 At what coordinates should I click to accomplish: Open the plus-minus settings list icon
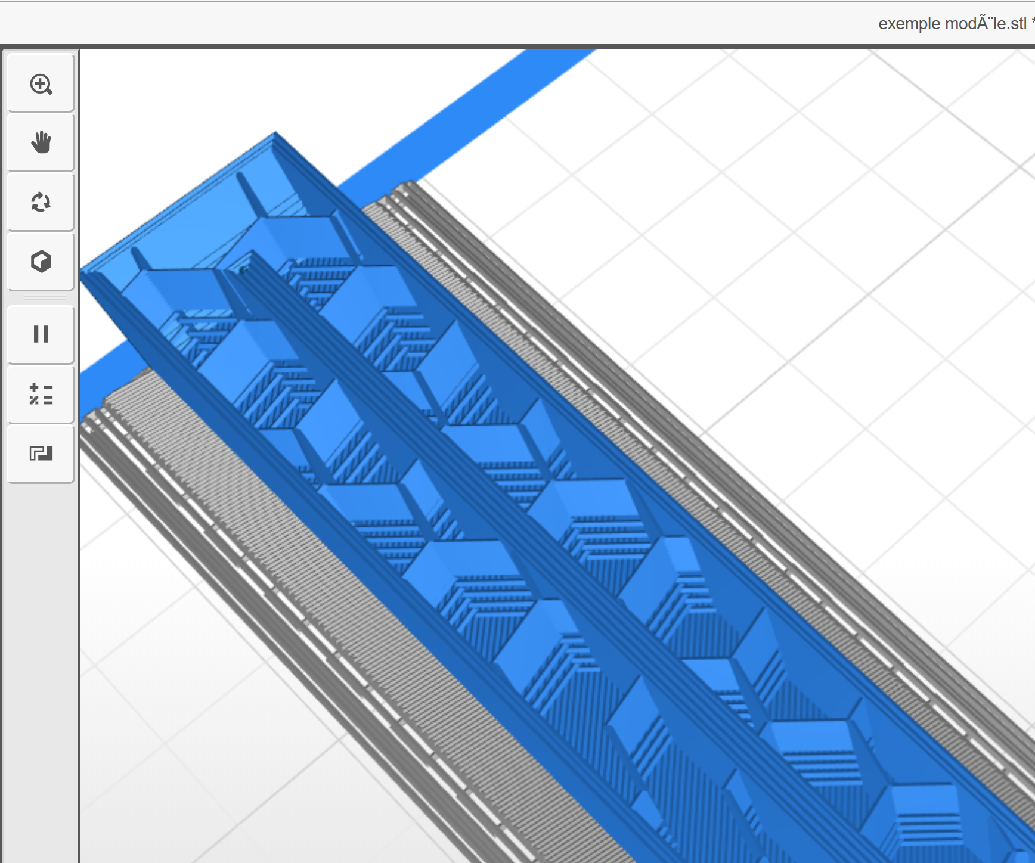coord(41,394)
